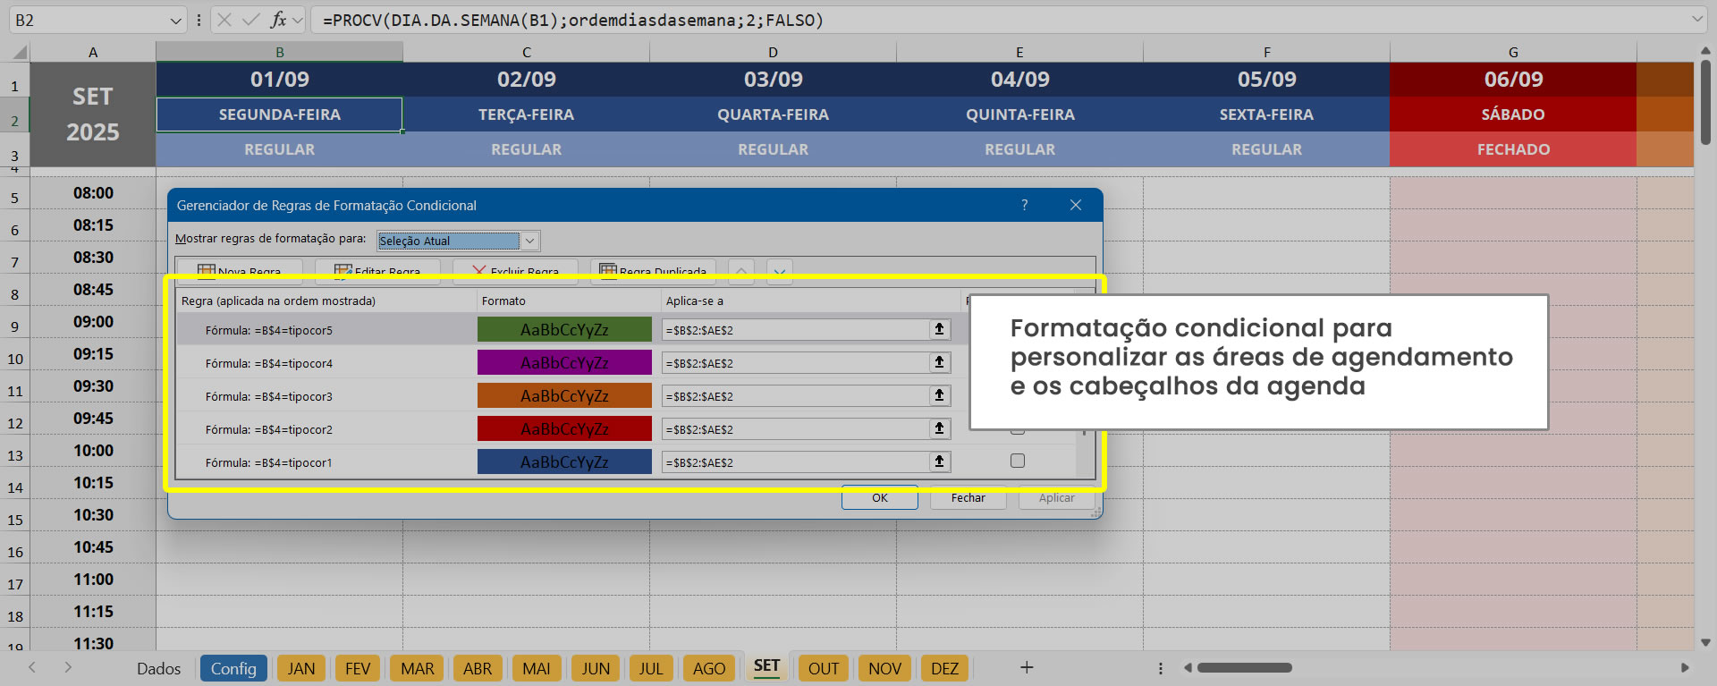Add a new sheet with the plus icon
1717x686 pixels.
pyautogui.click(x=1027, y=667)
